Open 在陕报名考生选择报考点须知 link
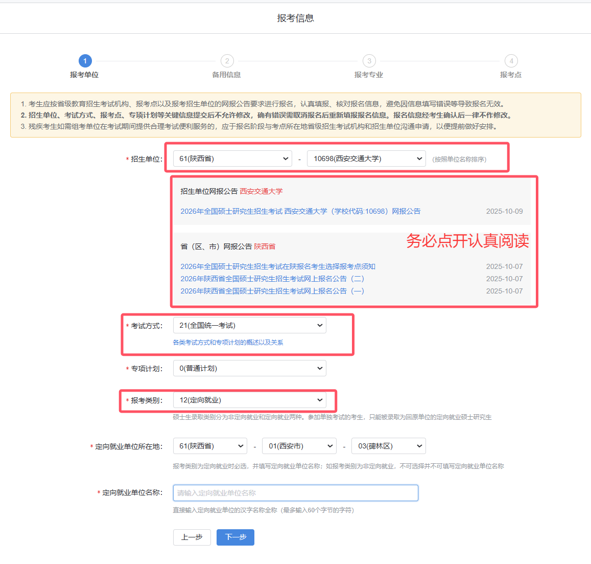The image size is (591, 564). pyautogui.click(x=277, y=266)
